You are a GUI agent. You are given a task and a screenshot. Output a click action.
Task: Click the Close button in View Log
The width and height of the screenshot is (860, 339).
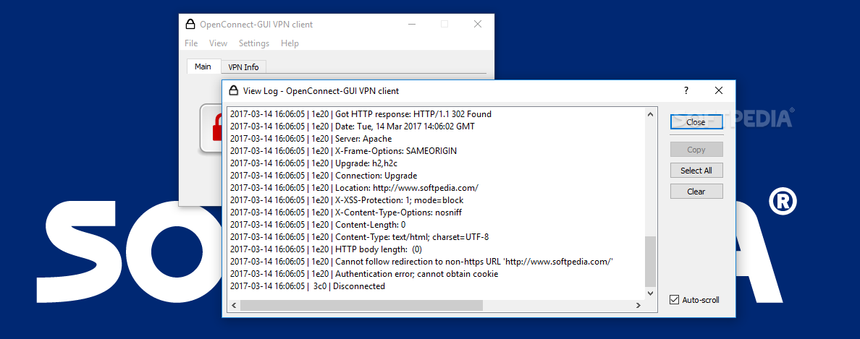tap(696, 122)
